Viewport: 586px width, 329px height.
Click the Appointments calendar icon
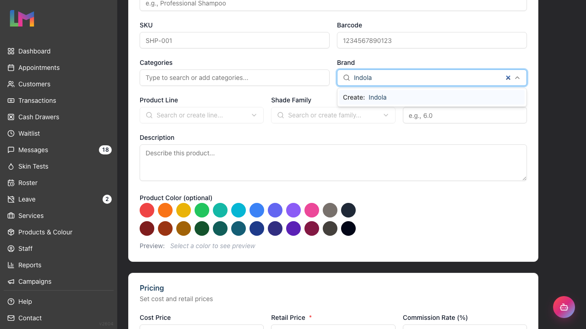coord(11,68)
